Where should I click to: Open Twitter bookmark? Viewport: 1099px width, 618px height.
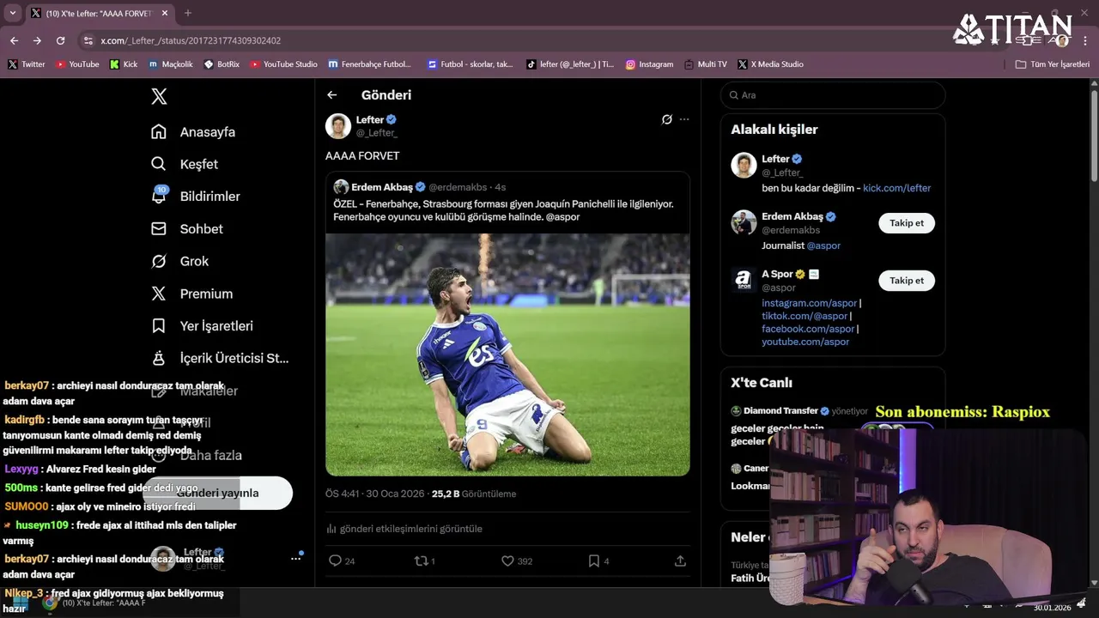click(27, 64)
